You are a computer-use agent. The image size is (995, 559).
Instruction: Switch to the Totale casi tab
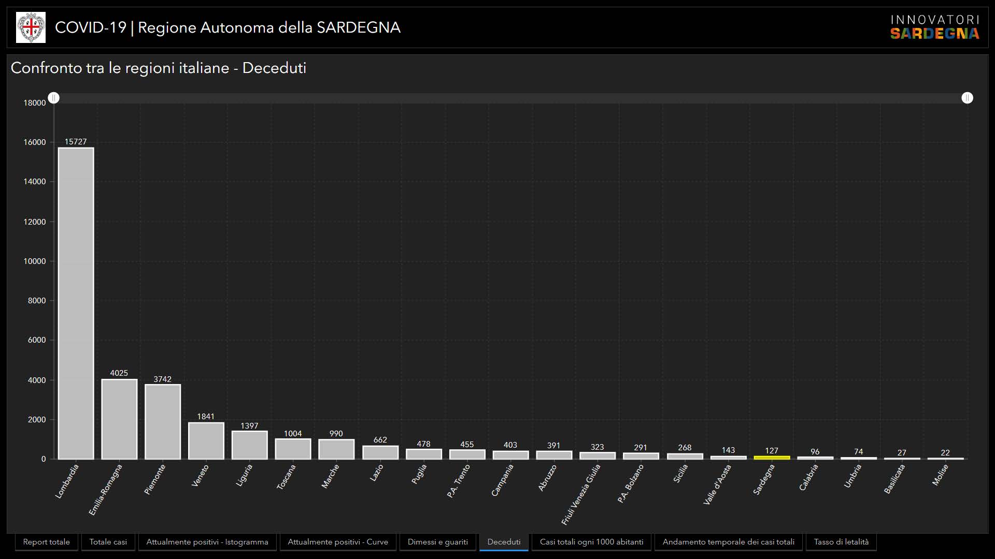(108, 542)
